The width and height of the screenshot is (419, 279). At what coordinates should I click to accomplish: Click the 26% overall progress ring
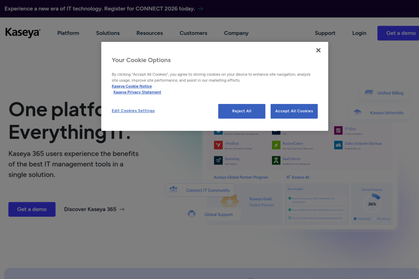click(x=372, y=204)
